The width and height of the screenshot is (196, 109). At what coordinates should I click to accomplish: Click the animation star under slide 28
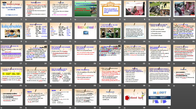pos(75,86)
